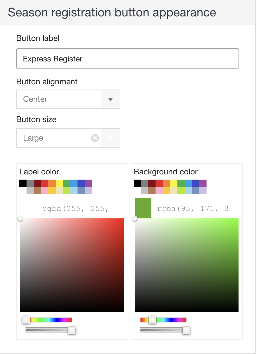Select dark blue swatch for Background color
The height and width of the screenshot is (354, 257).
point(196,183)
